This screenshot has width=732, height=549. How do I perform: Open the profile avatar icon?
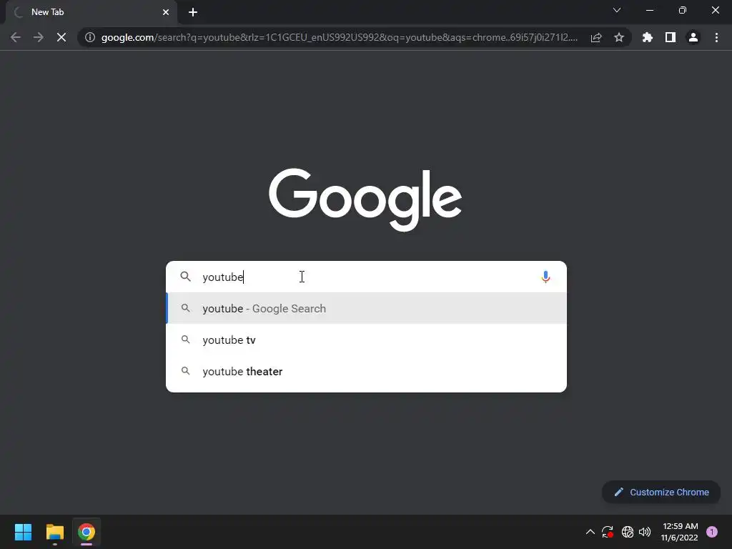pyautogui.click(x=693, y=37)
